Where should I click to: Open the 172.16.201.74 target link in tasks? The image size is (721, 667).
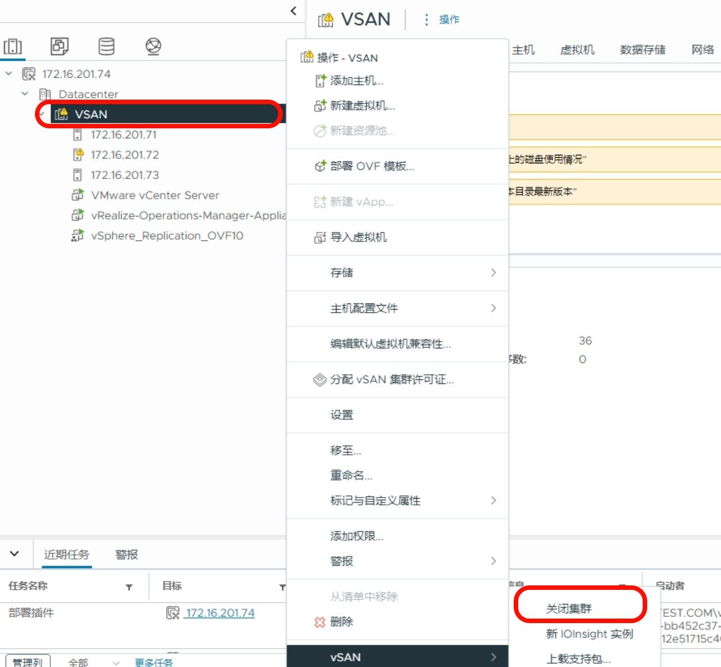[x=220, y=613]
